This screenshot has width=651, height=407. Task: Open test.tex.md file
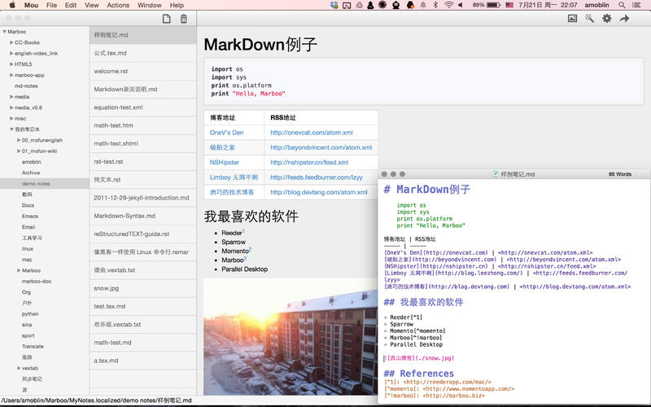[143, 306]
